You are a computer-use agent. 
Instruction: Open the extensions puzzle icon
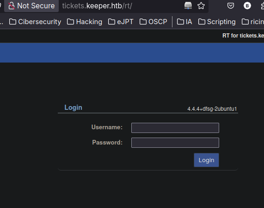pos(262,6)
